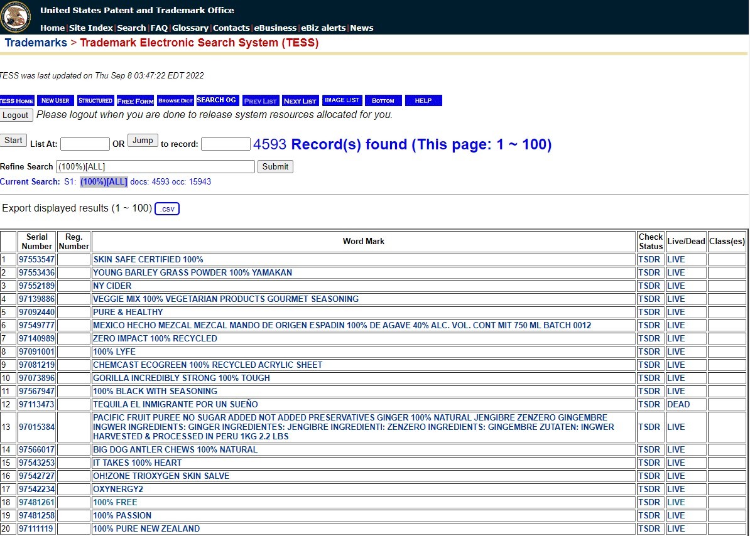Click the Search OG button

[x=217, y=100]
